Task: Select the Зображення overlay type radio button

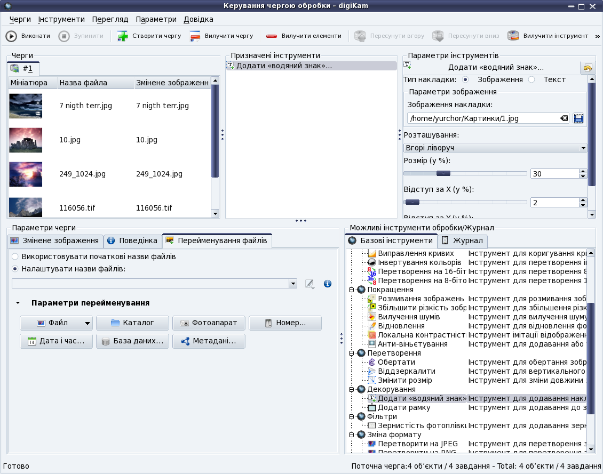Action: [x=465, y=79]
